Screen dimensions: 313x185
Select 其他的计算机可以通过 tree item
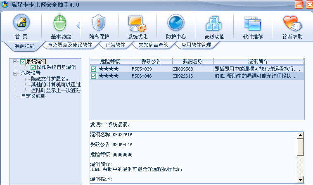click(56, 85)
